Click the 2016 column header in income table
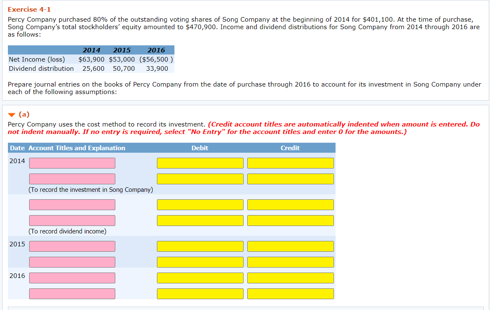The image size is (490, 310). click(x=156, y=50)
